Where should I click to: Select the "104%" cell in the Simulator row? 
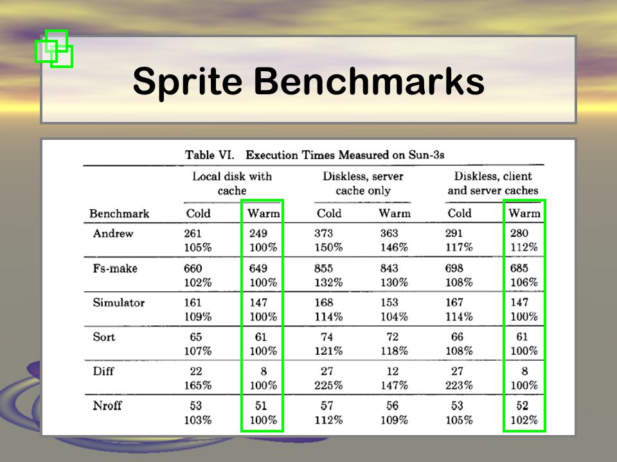[x=394, y=316]
